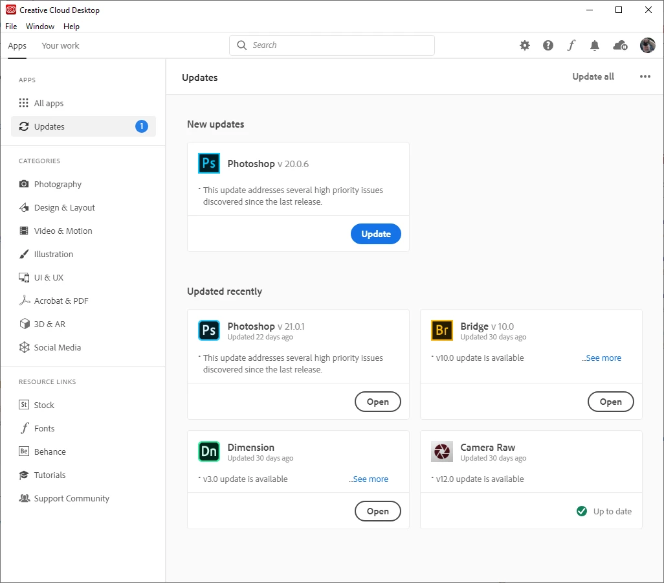Open the Dimension app
Viewport: 664px width, 583px height.
point(378,511)
